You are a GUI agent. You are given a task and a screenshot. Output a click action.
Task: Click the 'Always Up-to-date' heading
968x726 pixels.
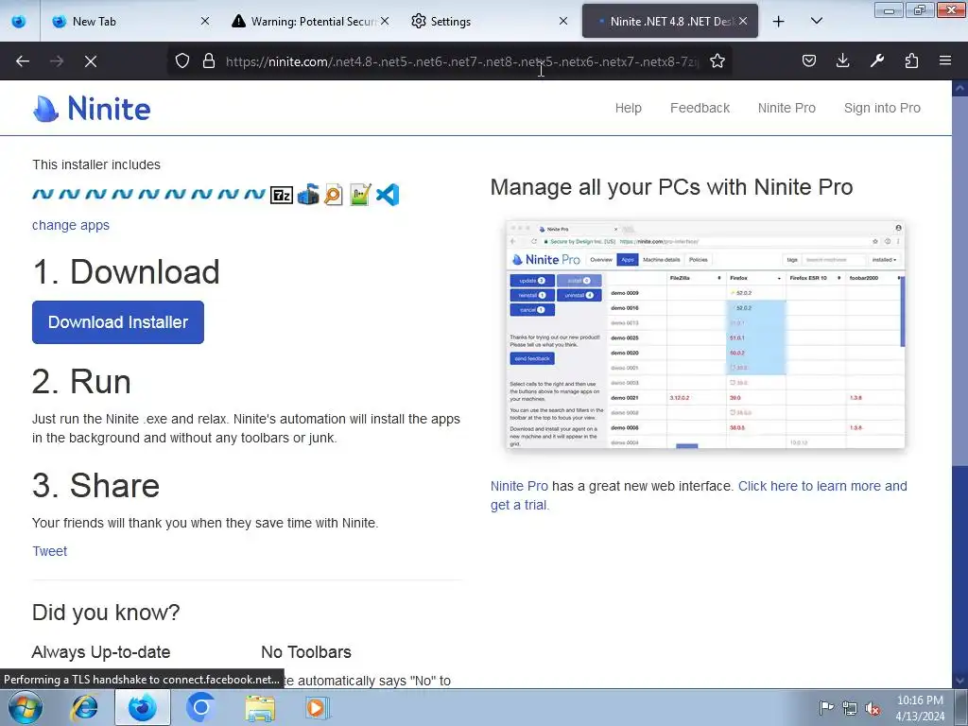pos(100,652)
